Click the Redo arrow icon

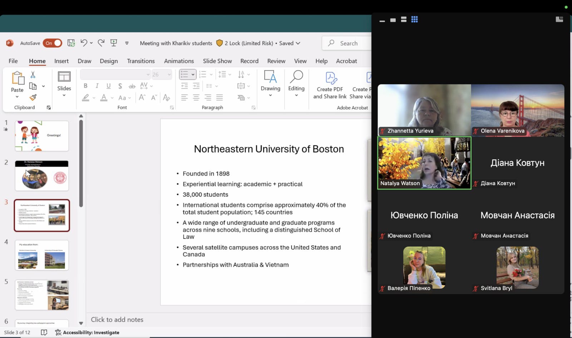[x=101, y=43]
